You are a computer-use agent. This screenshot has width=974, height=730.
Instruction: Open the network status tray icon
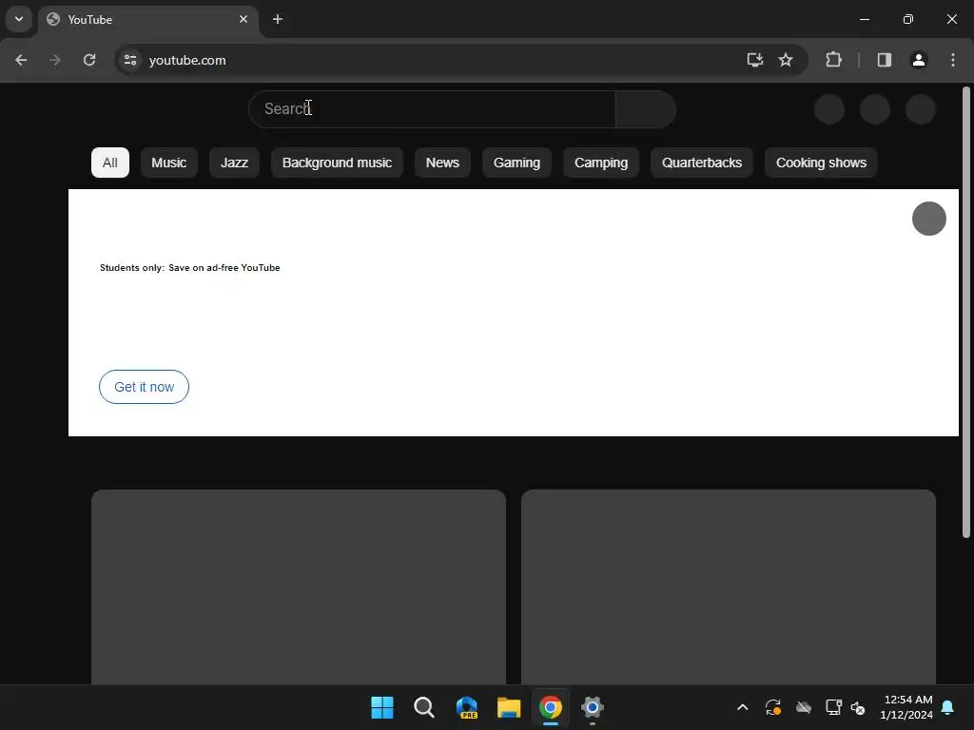(x=833, y=707)
